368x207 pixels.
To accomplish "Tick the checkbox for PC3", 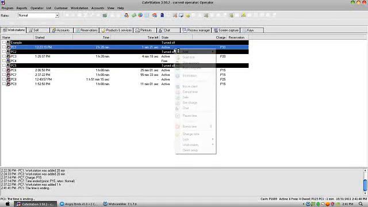I will (4, 56).
